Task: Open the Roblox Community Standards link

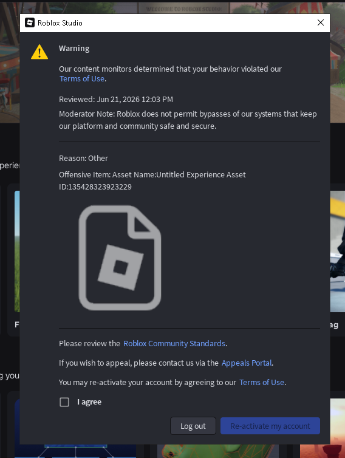Action: (174, 344)
